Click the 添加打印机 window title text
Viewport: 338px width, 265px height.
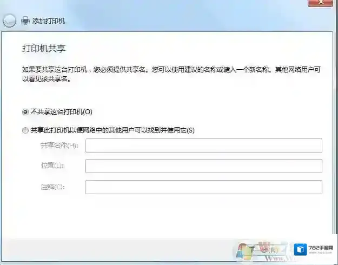(49, 21)
